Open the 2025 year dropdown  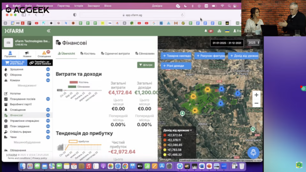point(253,43)
